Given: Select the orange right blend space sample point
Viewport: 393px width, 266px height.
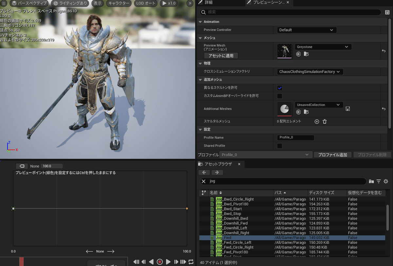Looking at the screenshot, I should [x=187, y=208].
